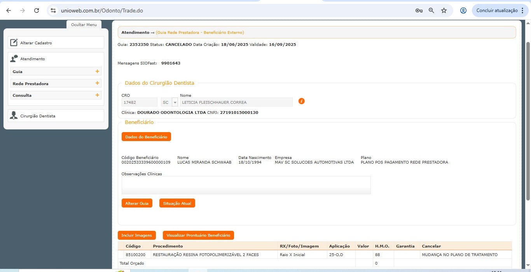Click the orange info icon beside dentist name
This screenshot has height=272, width=531.
pos(302,101)
